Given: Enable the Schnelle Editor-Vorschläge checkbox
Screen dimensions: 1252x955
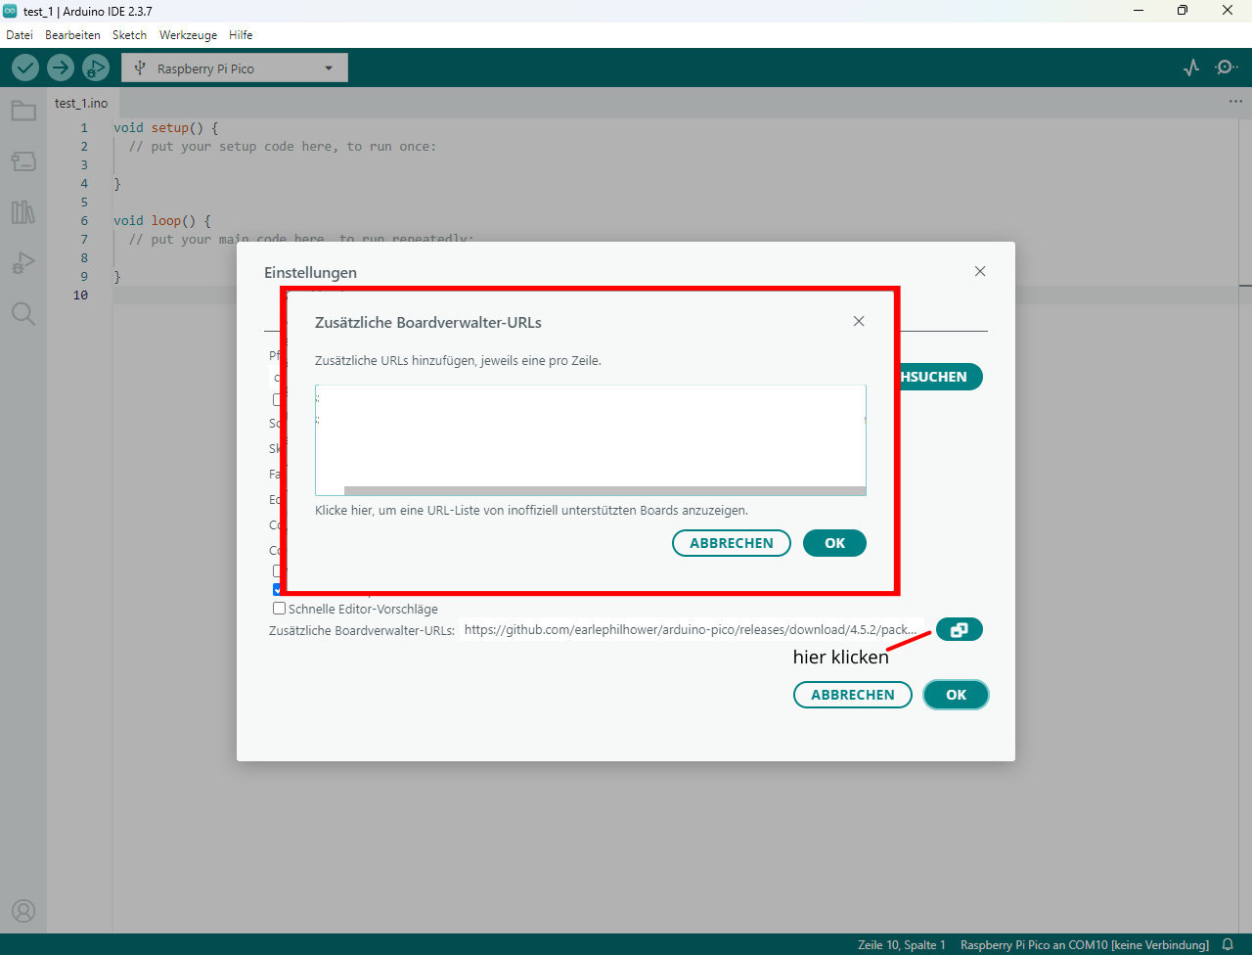Looking at the screenshot, I should pos(279,609).
